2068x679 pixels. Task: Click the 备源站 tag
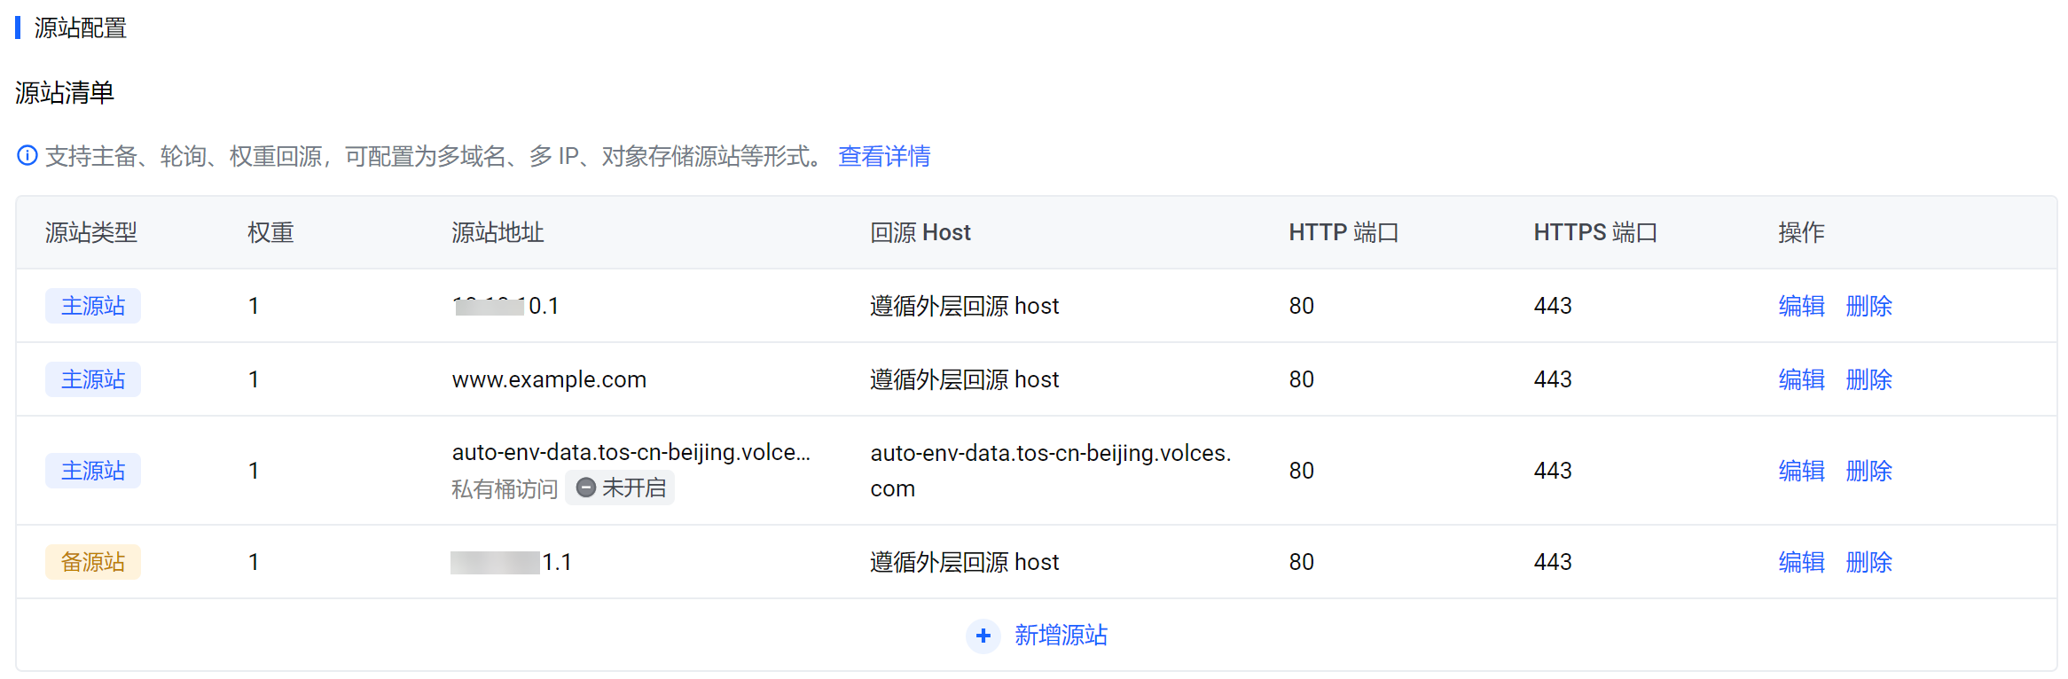pos(93,562)
